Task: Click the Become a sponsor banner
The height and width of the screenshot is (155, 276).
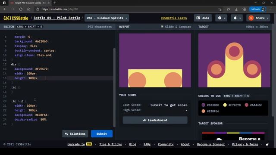Action: tap(233, 136)
